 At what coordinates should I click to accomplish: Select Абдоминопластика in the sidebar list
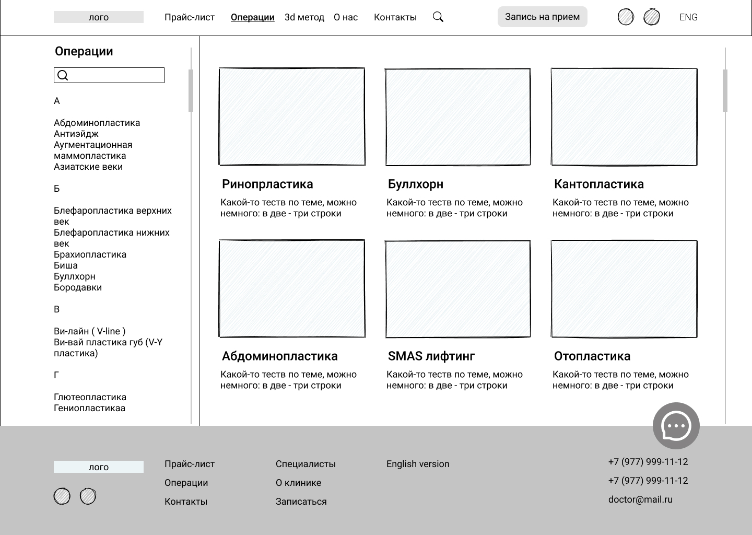tap(97, 123)
